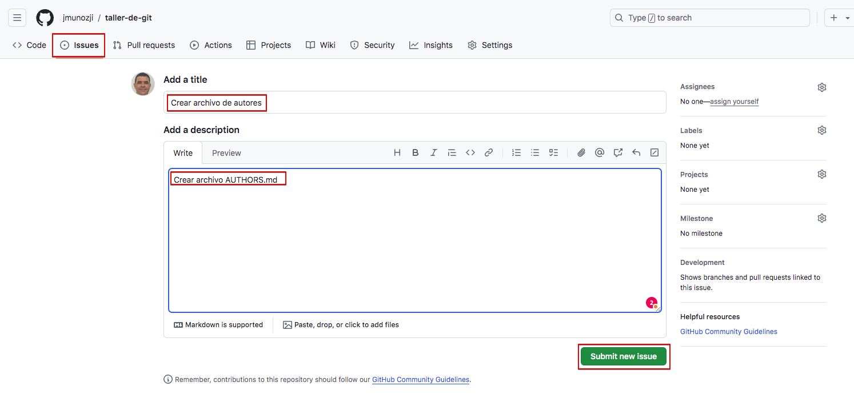This screenshot has width=854, height=398.
Task: Open the Pull requests tab
Action: 144,45
